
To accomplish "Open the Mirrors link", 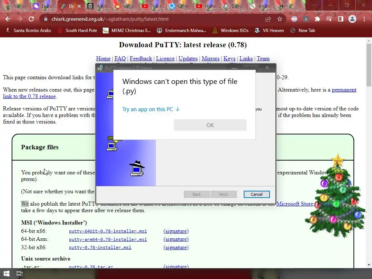I will point(210,58).
